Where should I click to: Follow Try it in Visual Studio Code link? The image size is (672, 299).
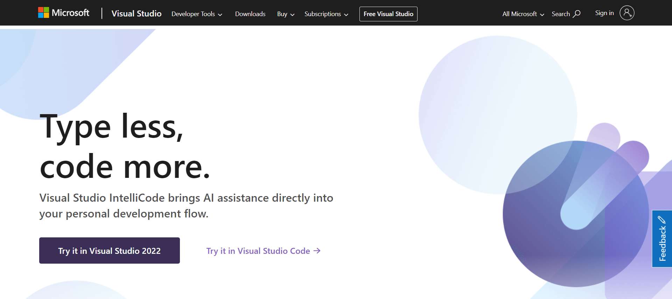(x=263, y=251)
